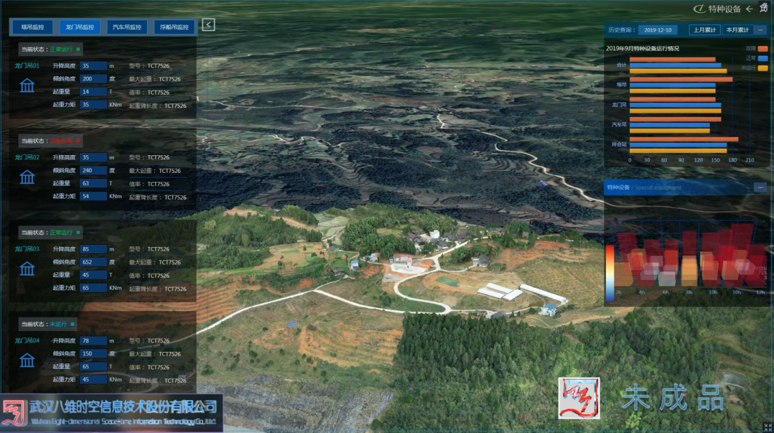774x433 pixels.
Task: Click the back arrow beside 特种设备
Action: click(x=749, y=9)
